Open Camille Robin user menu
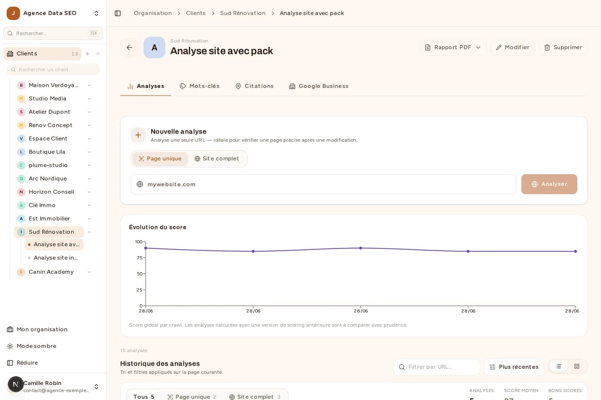This screenshot has height=400, width=601. click(x=53, y=386)
